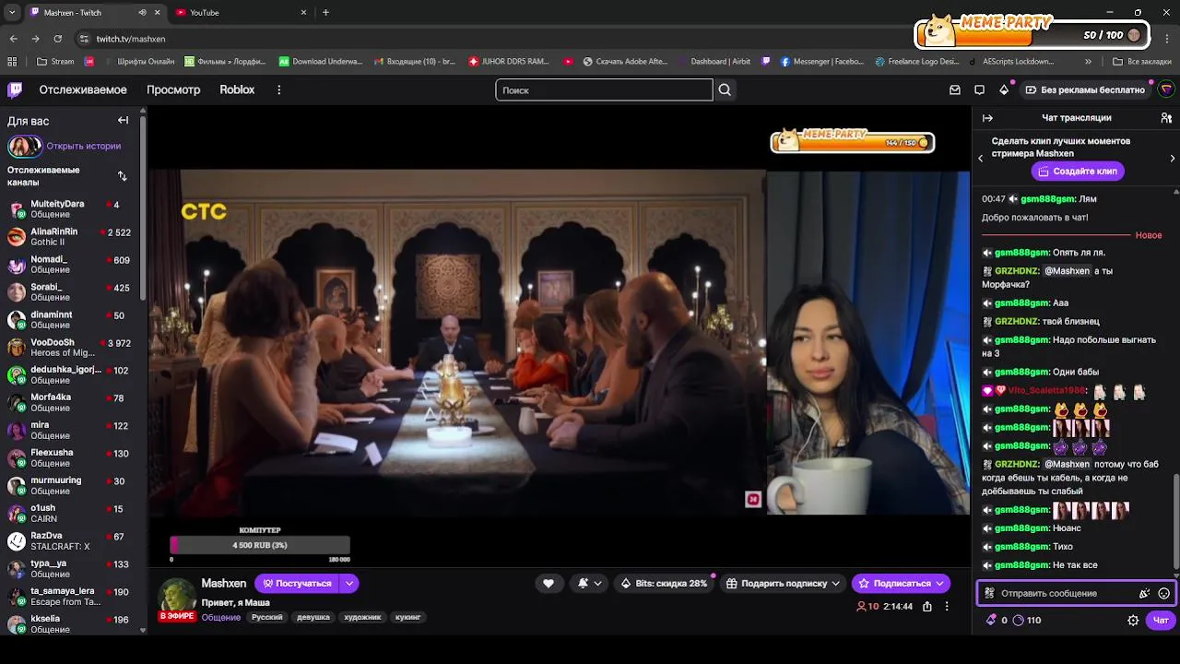
Task: Collapse the chat panel arrow icon
Action: 987,118
